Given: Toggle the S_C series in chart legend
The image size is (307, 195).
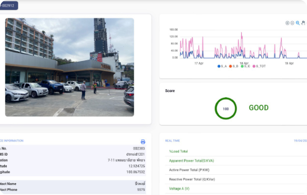Looking at the screenshot, I should tap(246, 66).
